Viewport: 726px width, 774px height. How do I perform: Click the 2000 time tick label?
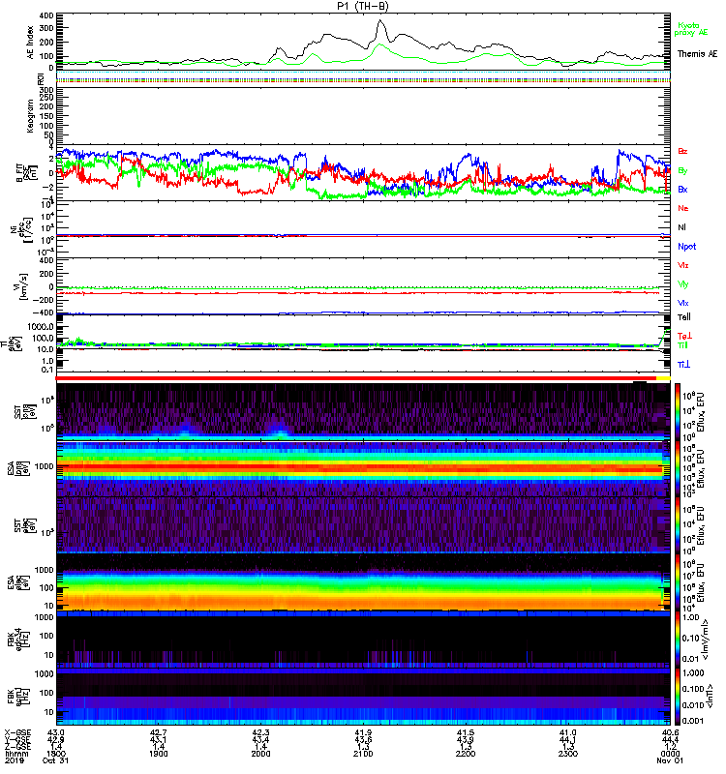260,754
